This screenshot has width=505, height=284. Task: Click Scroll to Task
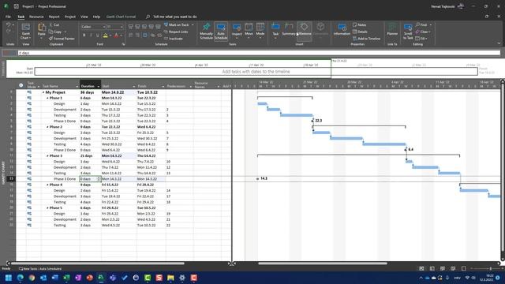coord(408,32)
